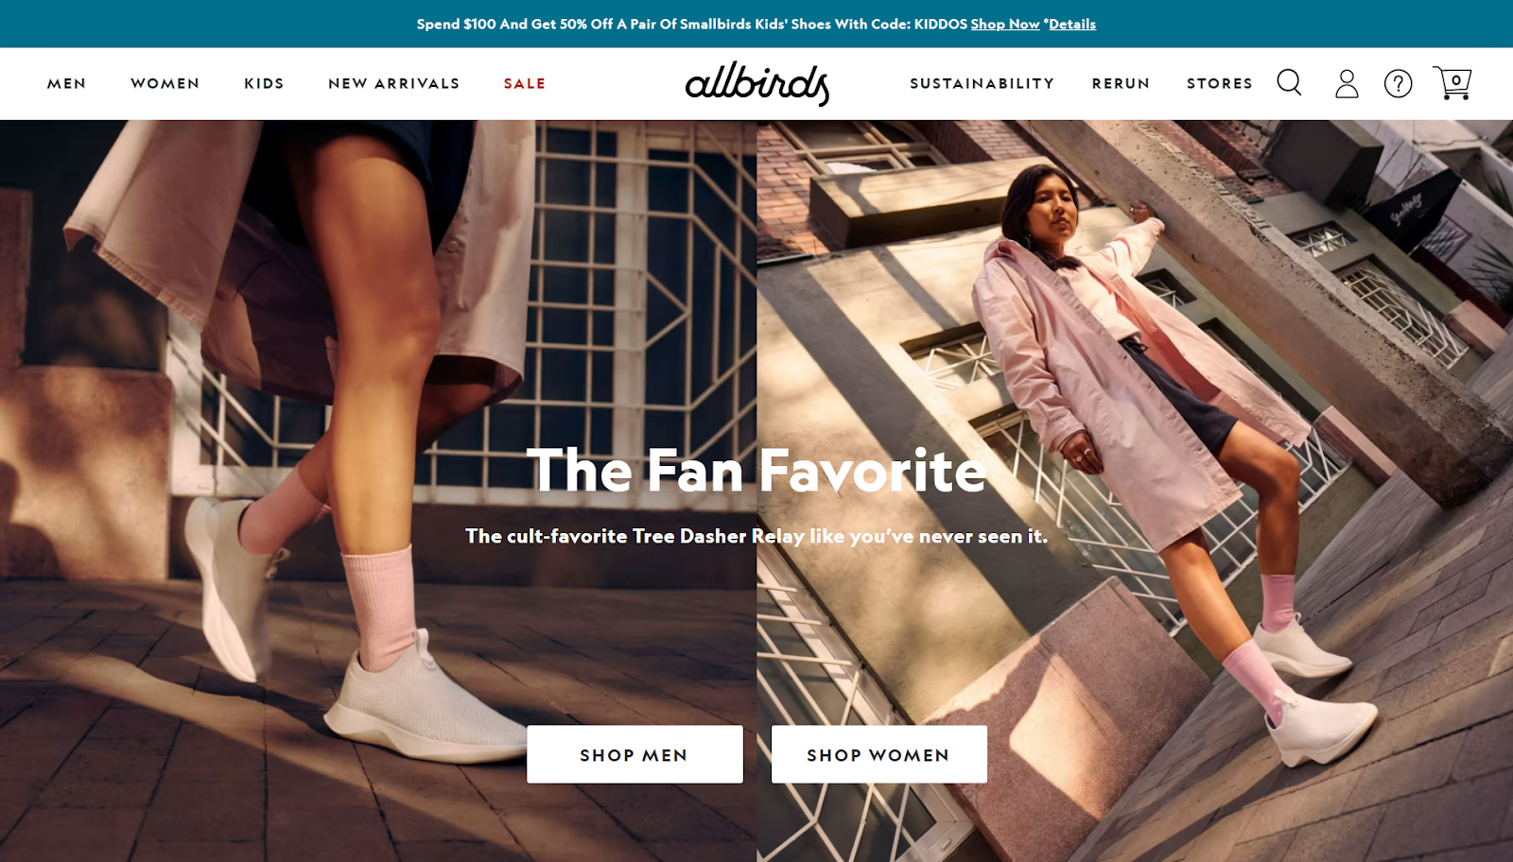
Task: Click The Fan Favorite headline
Action: pos(756,471)
